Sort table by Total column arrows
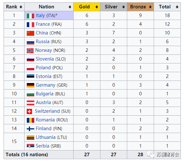This screenshot has height=163, width=185. click(x=177, y=7)
